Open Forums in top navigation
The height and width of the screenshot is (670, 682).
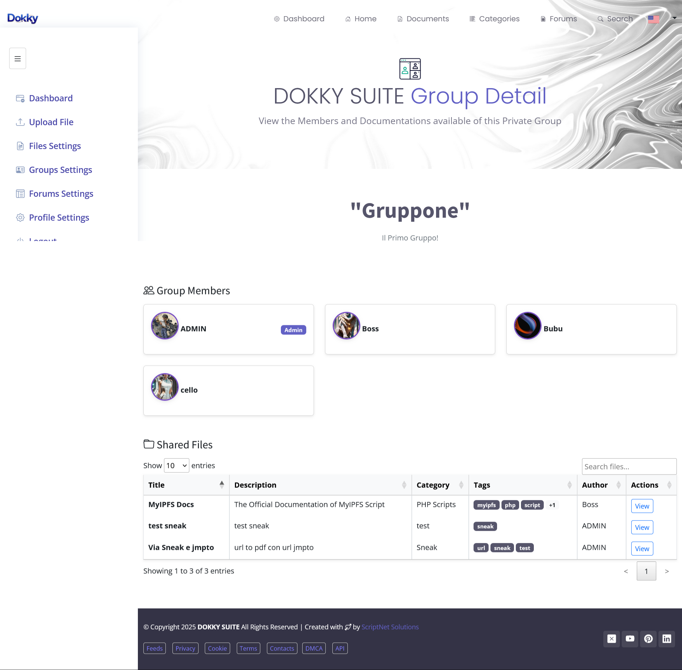(x=558, y=19)
